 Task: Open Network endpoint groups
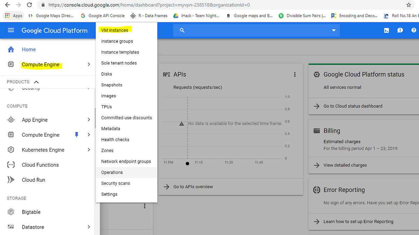126,161
